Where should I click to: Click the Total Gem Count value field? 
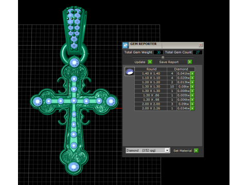tap(198, 52)
